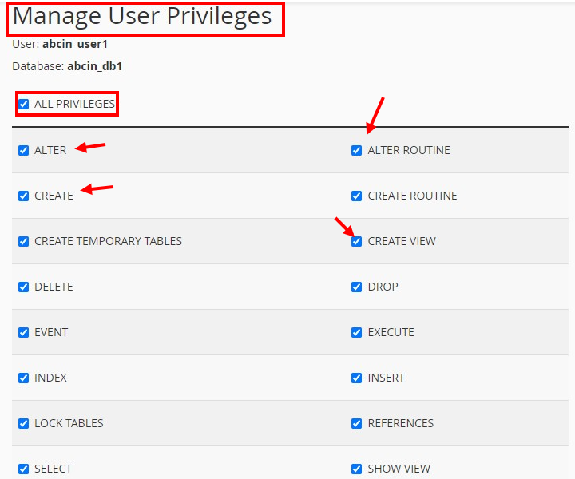Image resolution: width=575 pixels, height=479 pixels.
Task: Toggle the DROP privilege checkbox
Action: pyautogui.click(x=357, y=287)
